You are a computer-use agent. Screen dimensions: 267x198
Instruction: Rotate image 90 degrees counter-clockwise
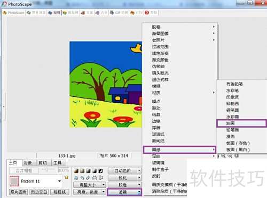point(82,178)
